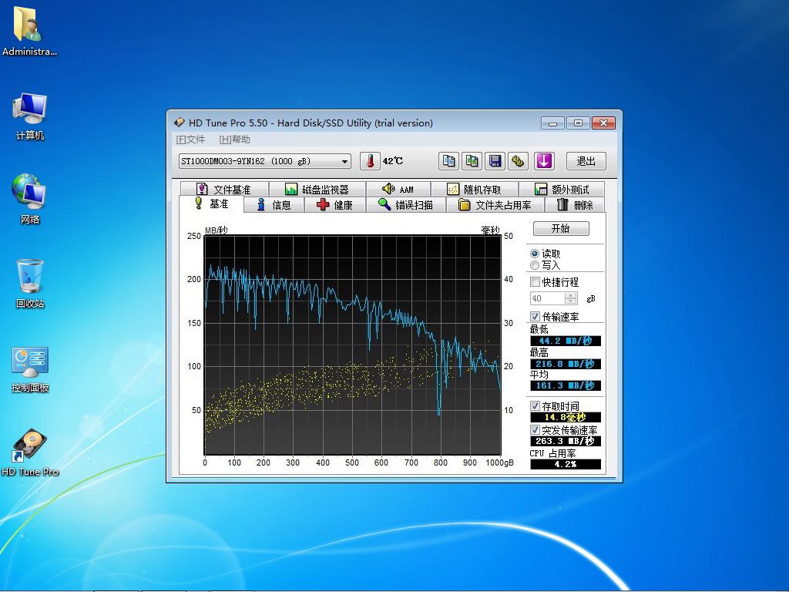Screen dimensions: 789x592
Task: Copy results text to clipboard icon
Action: pyautogui.click(x=448, y=161)
